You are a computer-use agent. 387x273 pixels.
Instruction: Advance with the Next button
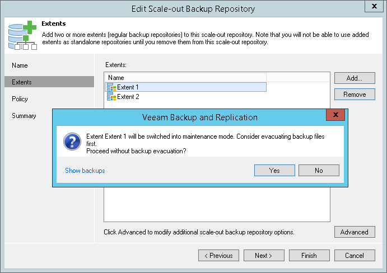(264, 256)
